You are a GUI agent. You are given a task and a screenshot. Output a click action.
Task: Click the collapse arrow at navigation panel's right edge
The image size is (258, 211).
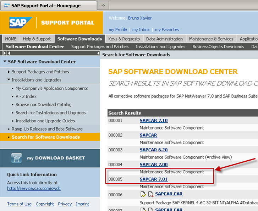tap(98, 53)
